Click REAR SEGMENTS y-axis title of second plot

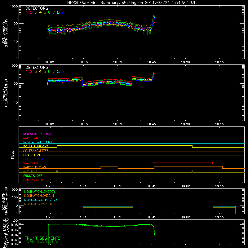[x=7, y=93]
